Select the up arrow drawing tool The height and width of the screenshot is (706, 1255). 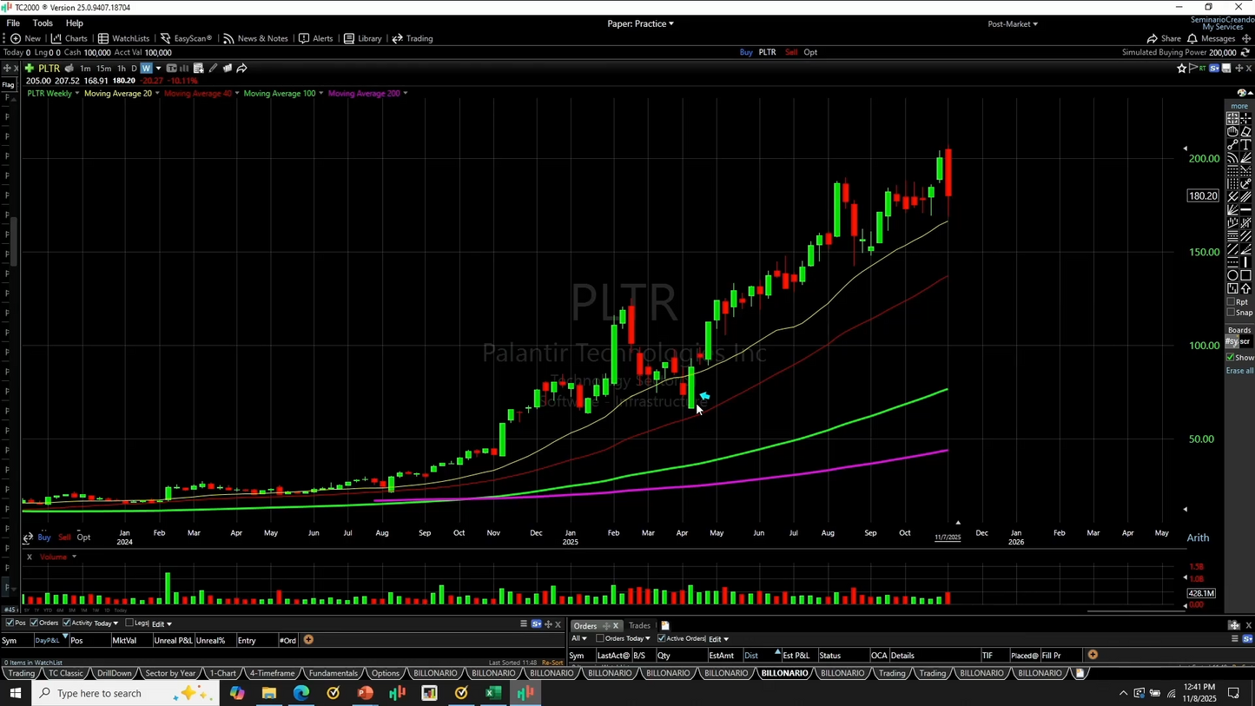pyautogui.click(x=1245, y=288)
